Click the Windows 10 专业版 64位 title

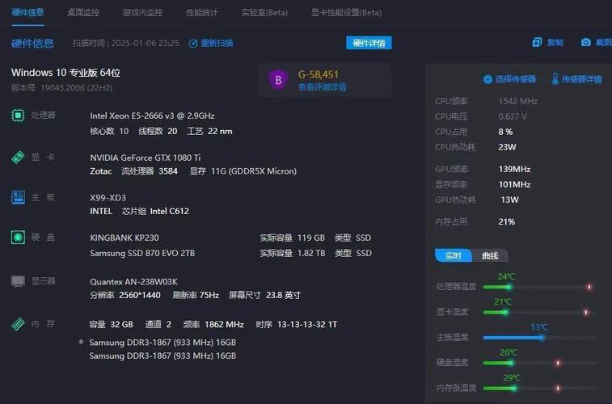coord(66,73)
